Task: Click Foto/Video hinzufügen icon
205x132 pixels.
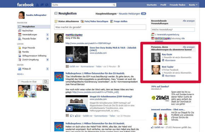Action: [82, 21]
